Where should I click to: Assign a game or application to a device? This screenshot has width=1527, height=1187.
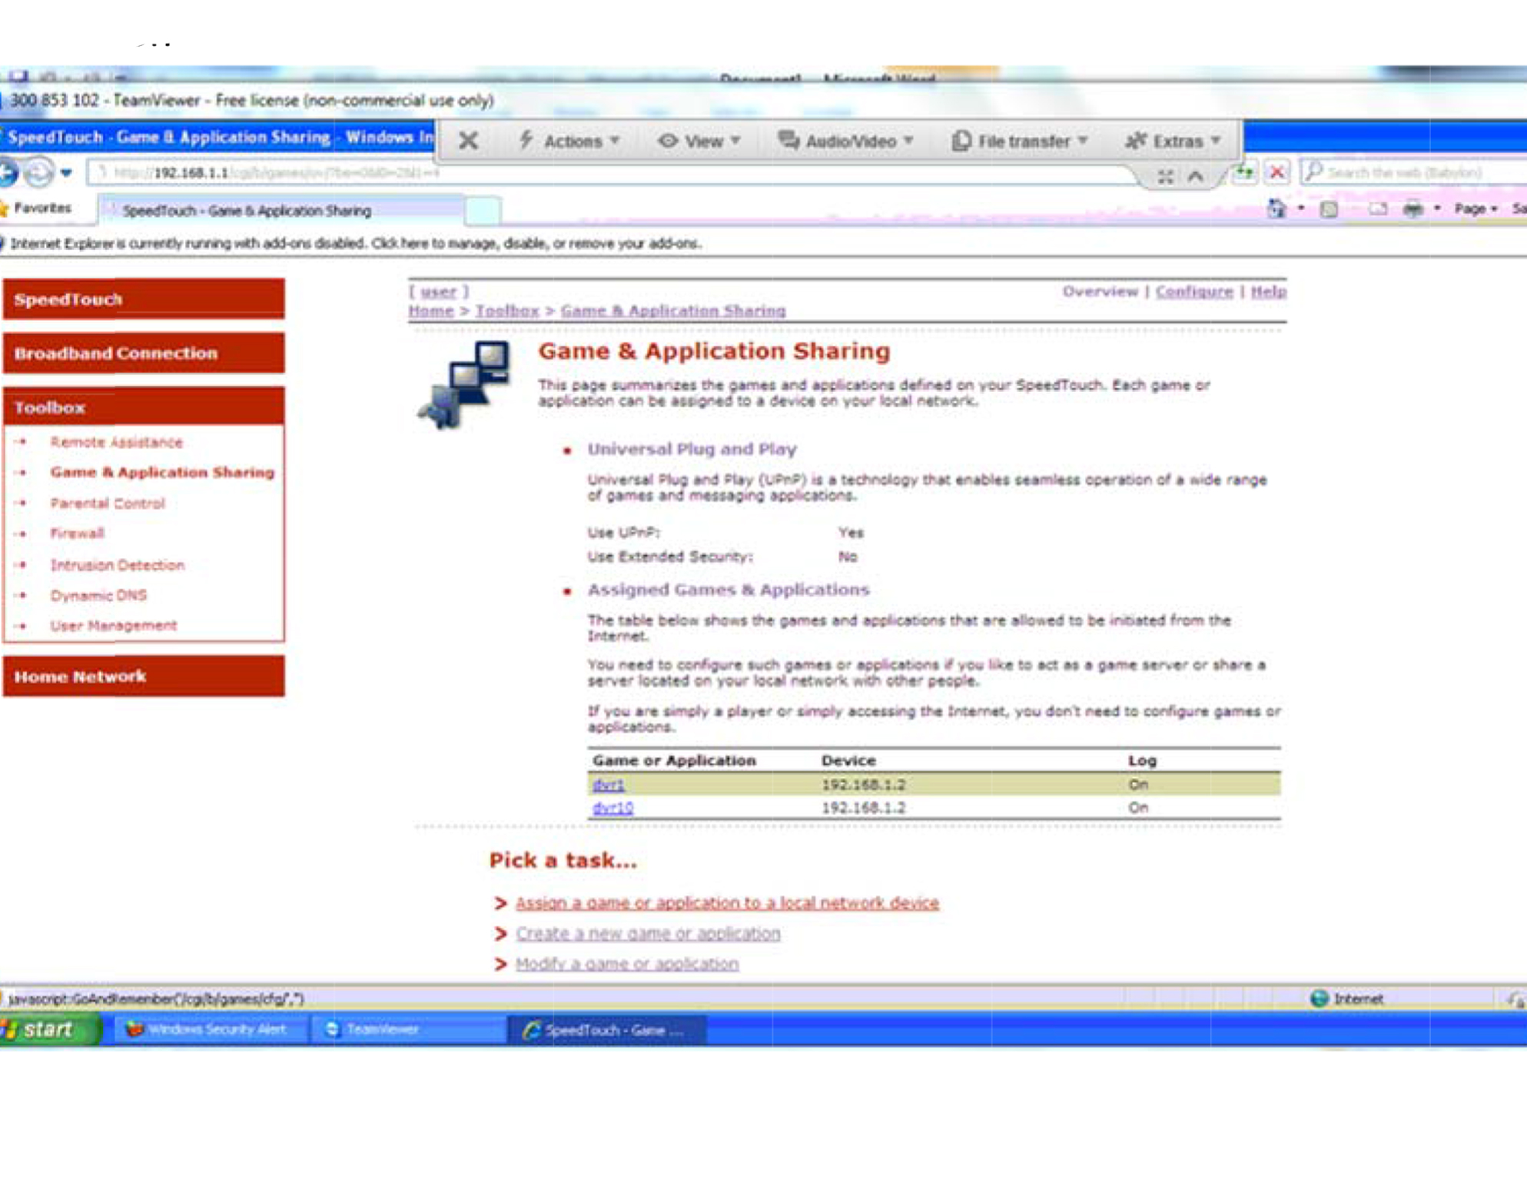[727, 903]
